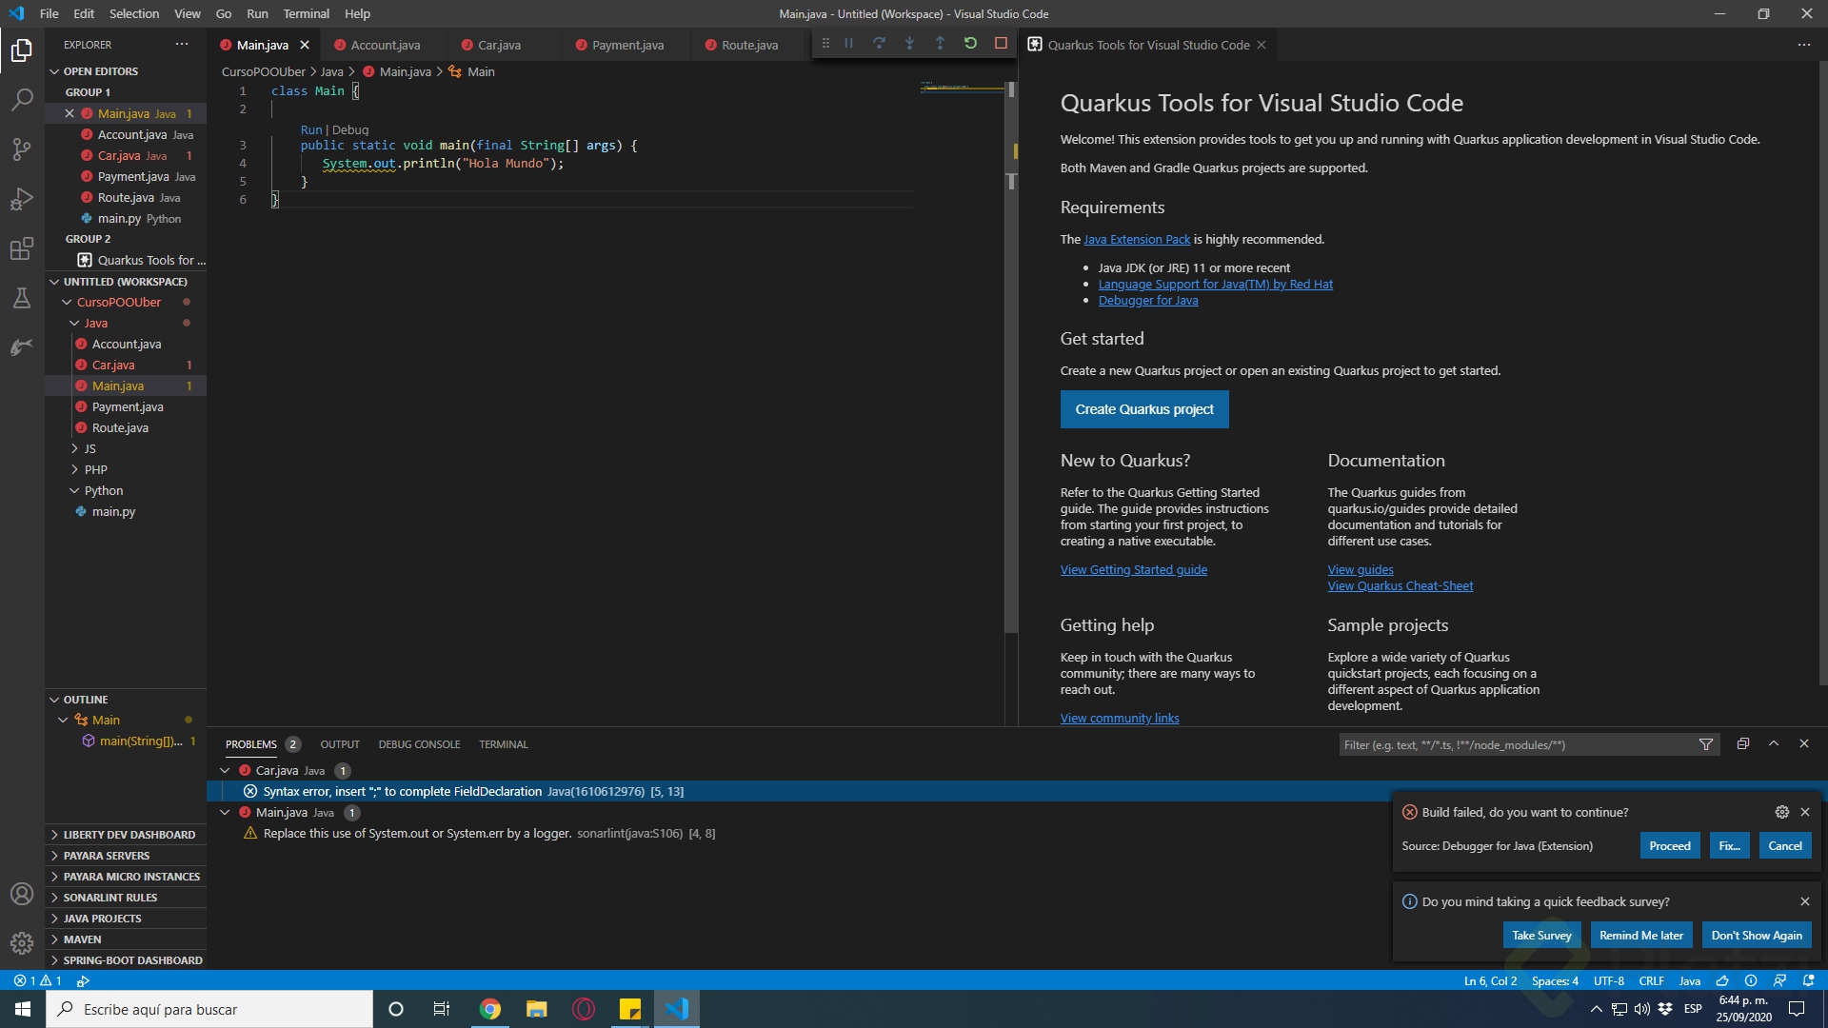The width and height of the screenshot is (1828, 1028).
Task: Open the Selection menu
Action: tap(133, 13)
